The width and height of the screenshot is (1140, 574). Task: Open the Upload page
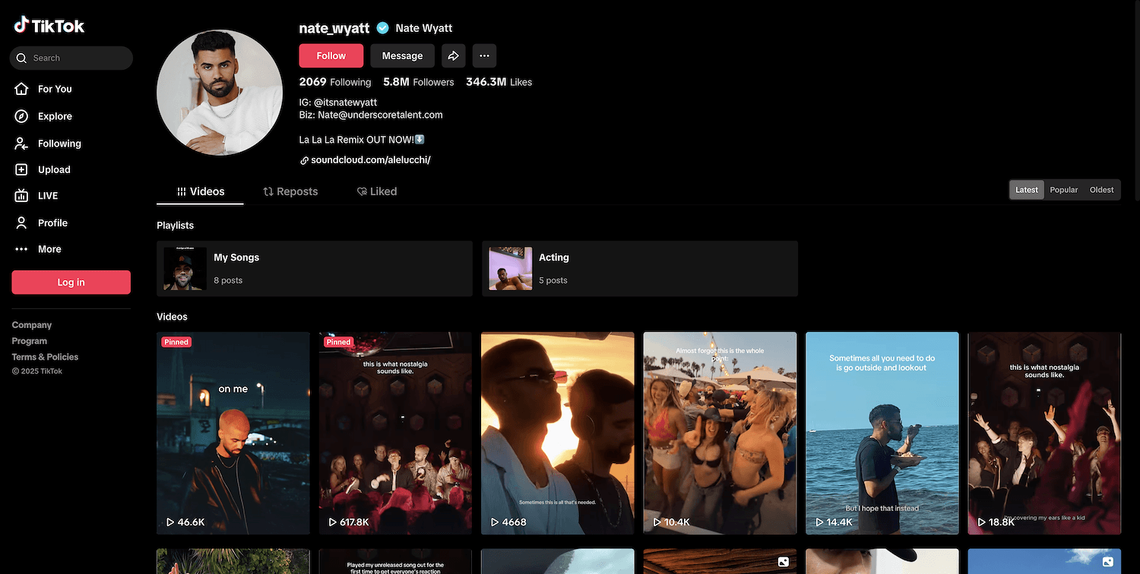tap(53, 169)
